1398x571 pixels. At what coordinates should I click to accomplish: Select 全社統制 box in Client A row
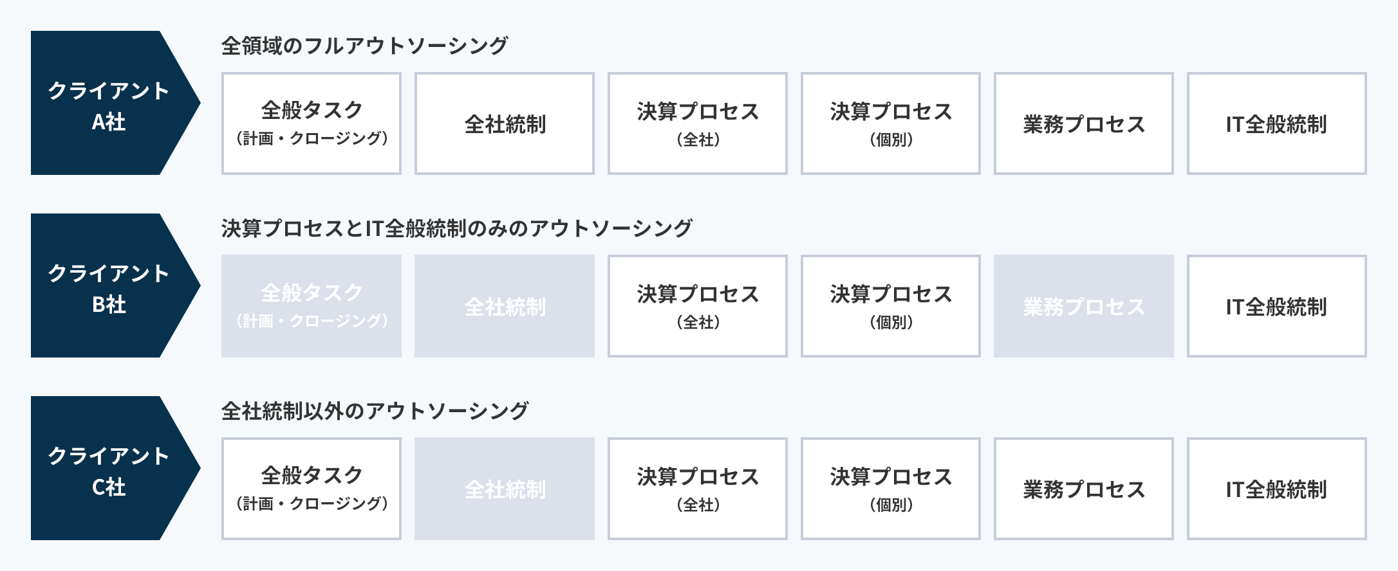505,123
